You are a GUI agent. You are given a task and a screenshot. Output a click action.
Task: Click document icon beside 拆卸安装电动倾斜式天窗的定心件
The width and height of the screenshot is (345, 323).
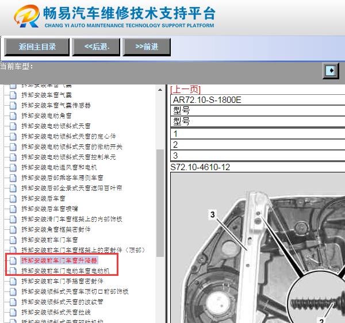13,136
